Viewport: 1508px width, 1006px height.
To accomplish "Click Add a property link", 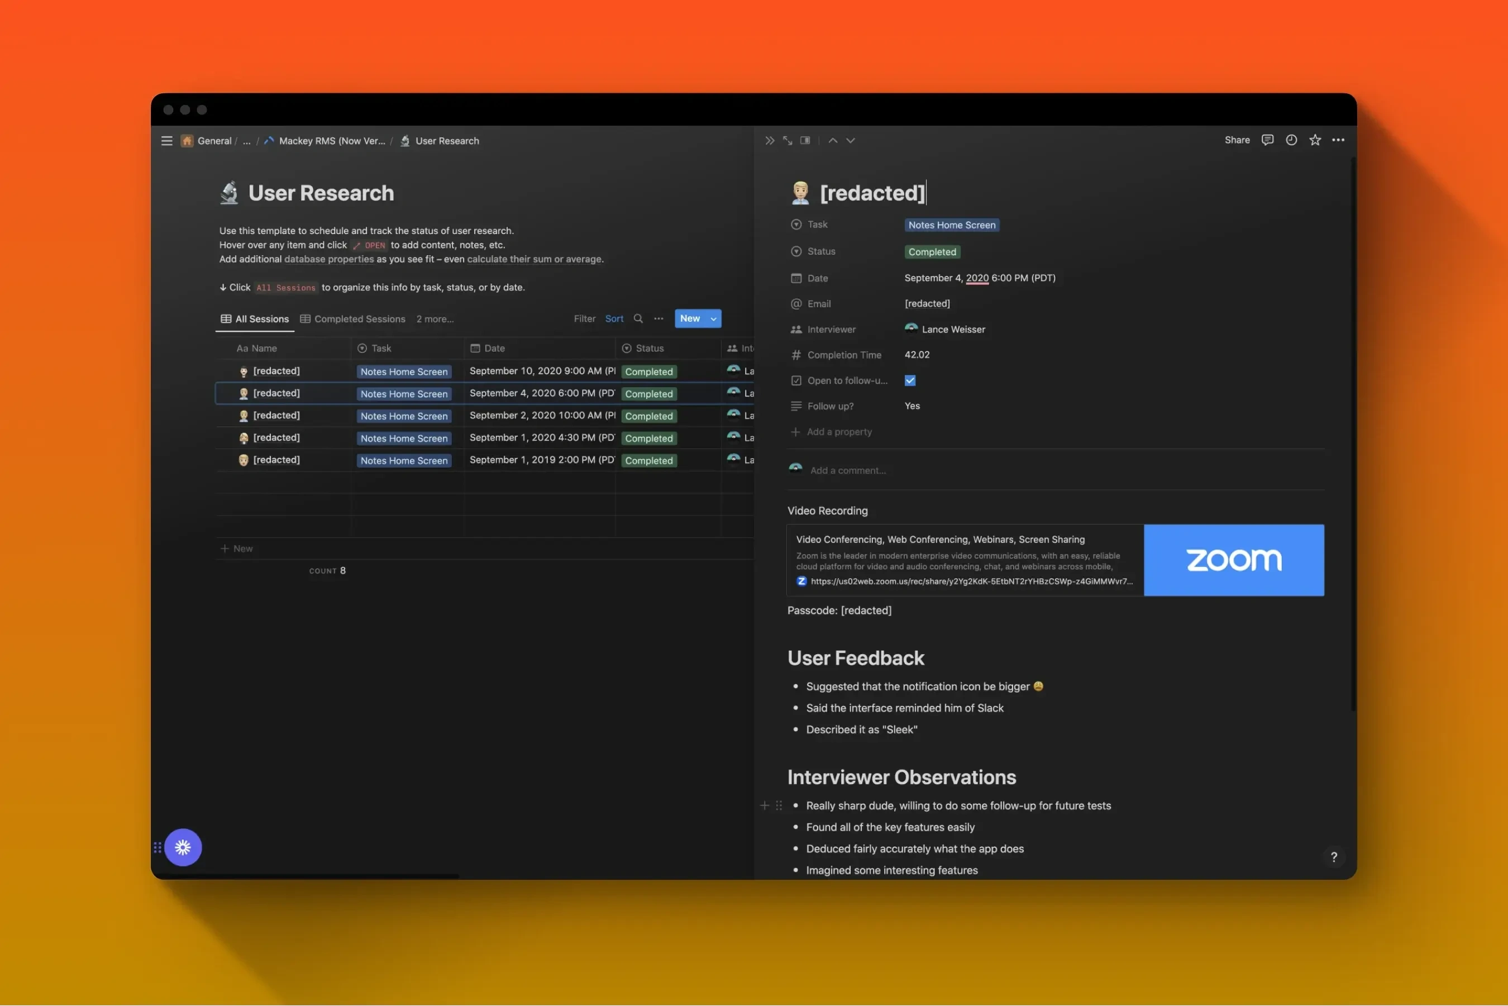I will 839,432.
